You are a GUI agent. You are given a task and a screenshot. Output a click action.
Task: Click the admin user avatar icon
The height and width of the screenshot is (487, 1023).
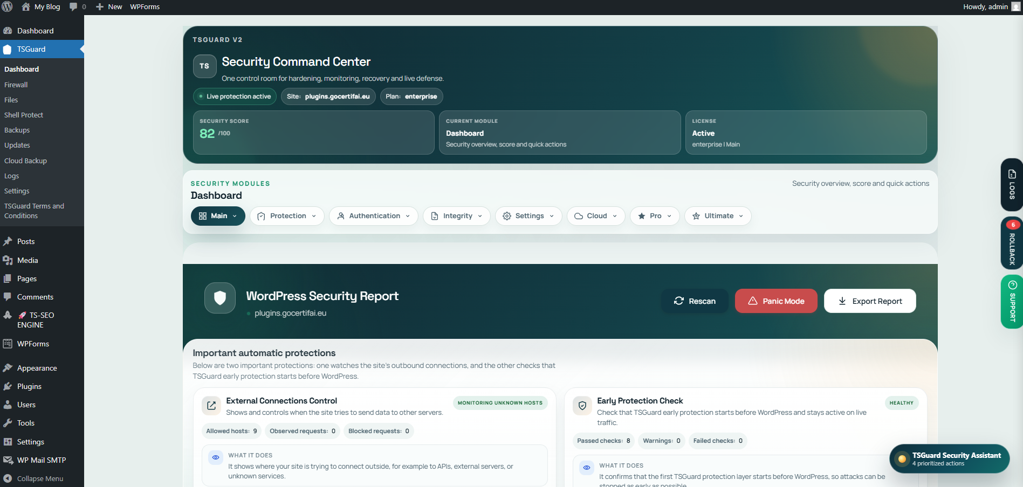click(1015, 6)
